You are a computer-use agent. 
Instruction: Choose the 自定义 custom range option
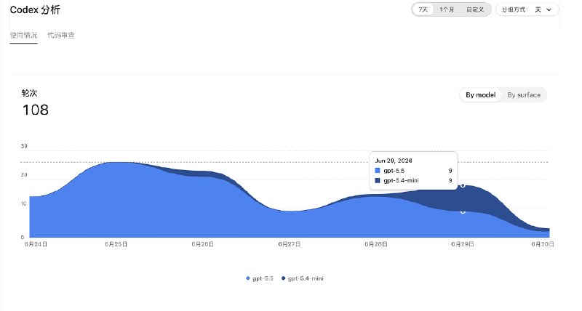tap(475, 9)
